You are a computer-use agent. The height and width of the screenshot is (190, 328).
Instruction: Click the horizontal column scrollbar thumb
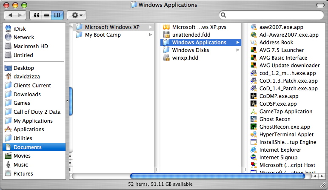217,176
